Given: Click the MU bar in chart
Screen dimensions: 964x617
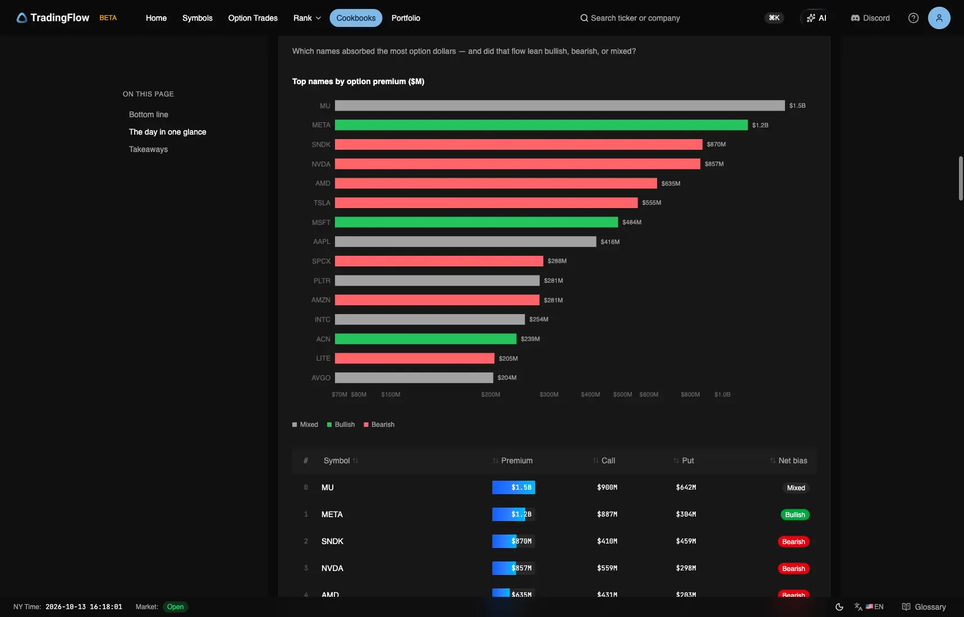Looking at the screenshot, I should [559, 105].
